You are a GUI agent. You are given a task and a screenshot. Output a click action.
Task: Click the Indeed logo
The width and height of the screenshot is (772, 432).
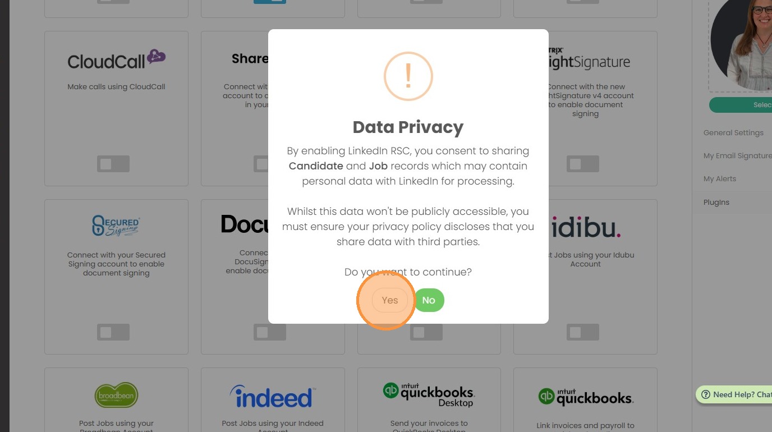coord(273,396)
